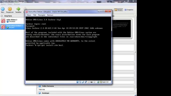Click greyed down-arrow discard icon in Manager toolbar
Screen dimensions: 171x96
pos(25,8)
